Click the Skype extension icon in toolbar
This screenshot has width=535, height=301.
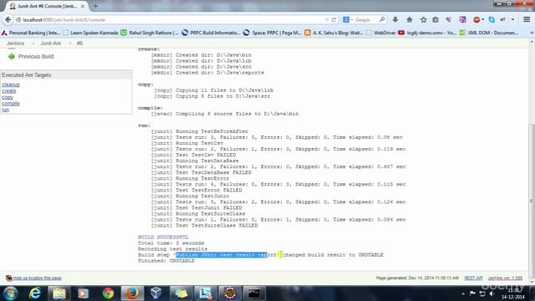pos(492,20)
